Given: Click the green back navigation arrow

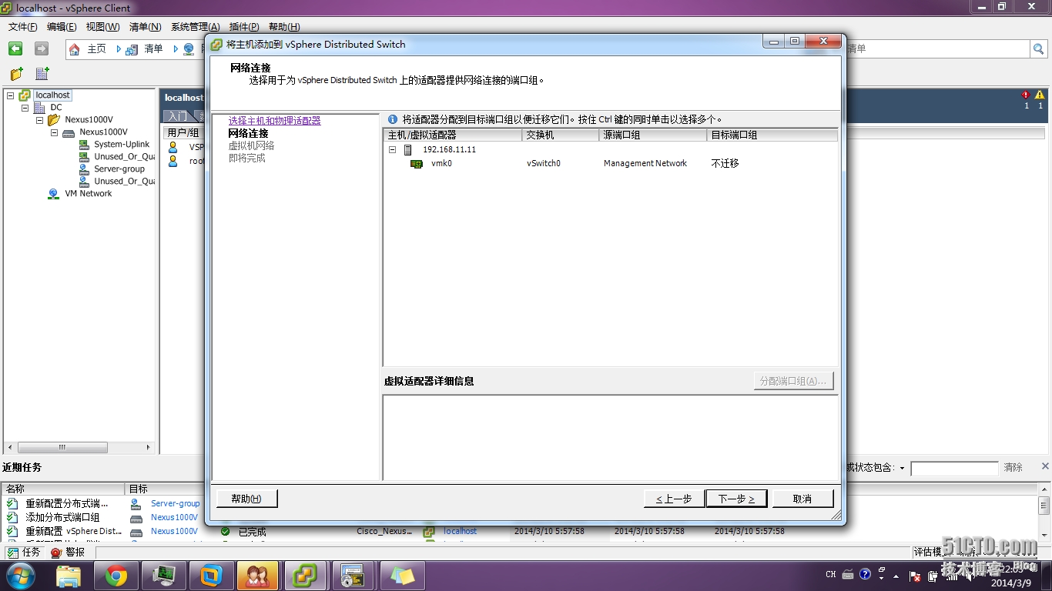Looking at the screenshot, I should tap(15, 48).
